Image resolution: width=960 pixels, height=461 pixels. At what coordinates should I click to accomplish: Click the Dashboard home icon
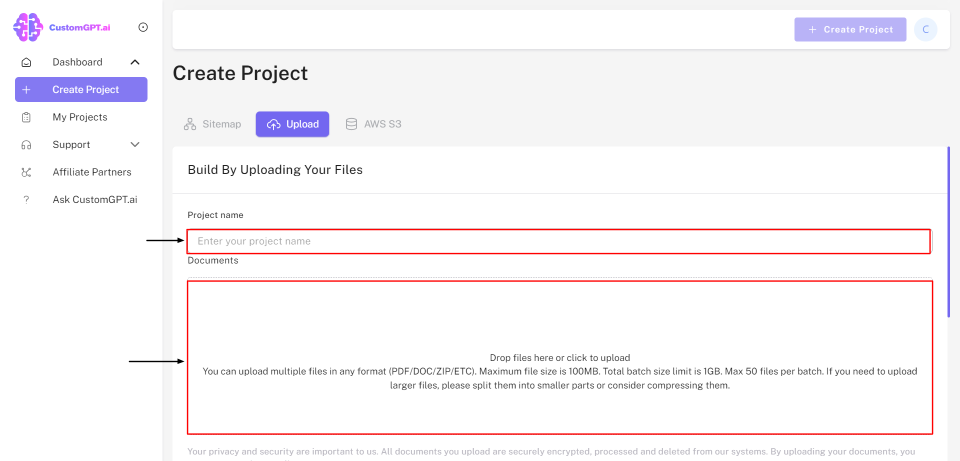pos(26,62)
